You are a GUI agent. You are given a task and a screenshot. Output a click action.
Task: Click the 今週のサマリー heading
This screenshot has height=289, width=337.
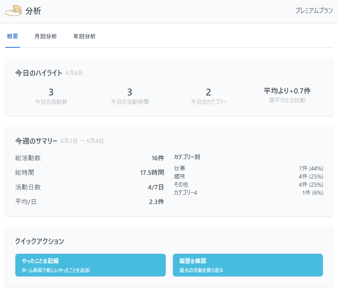click(x=36, y=141)
